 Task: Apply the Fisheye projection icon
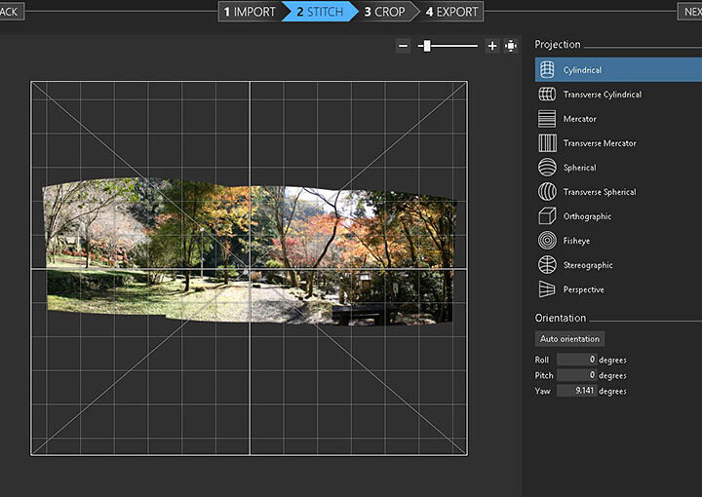click(547, 241)
